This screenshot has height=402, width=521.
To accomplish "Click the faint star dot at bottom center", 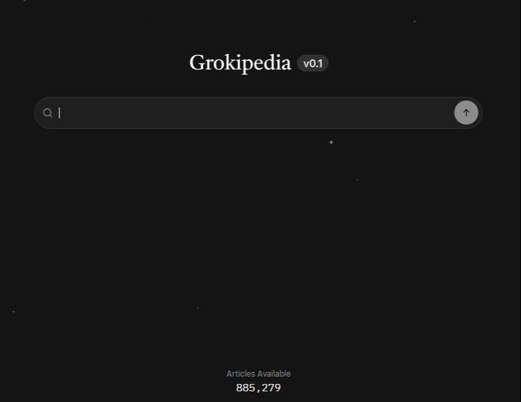I will coord(197,308).
